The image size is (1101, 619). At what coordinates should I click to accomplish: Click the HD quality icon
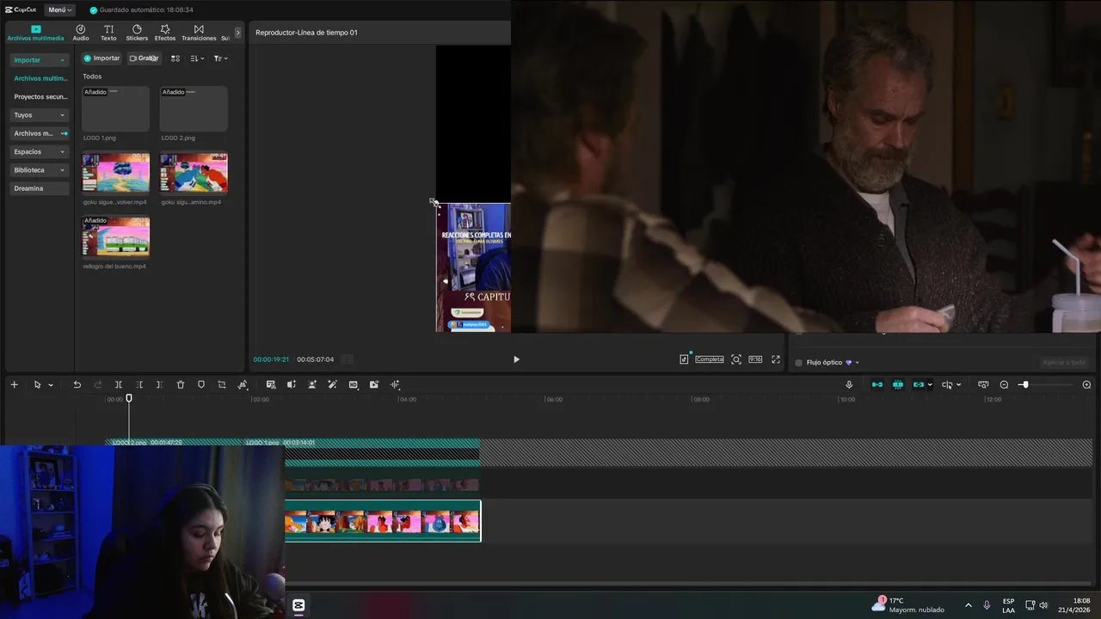coord(354,384)
